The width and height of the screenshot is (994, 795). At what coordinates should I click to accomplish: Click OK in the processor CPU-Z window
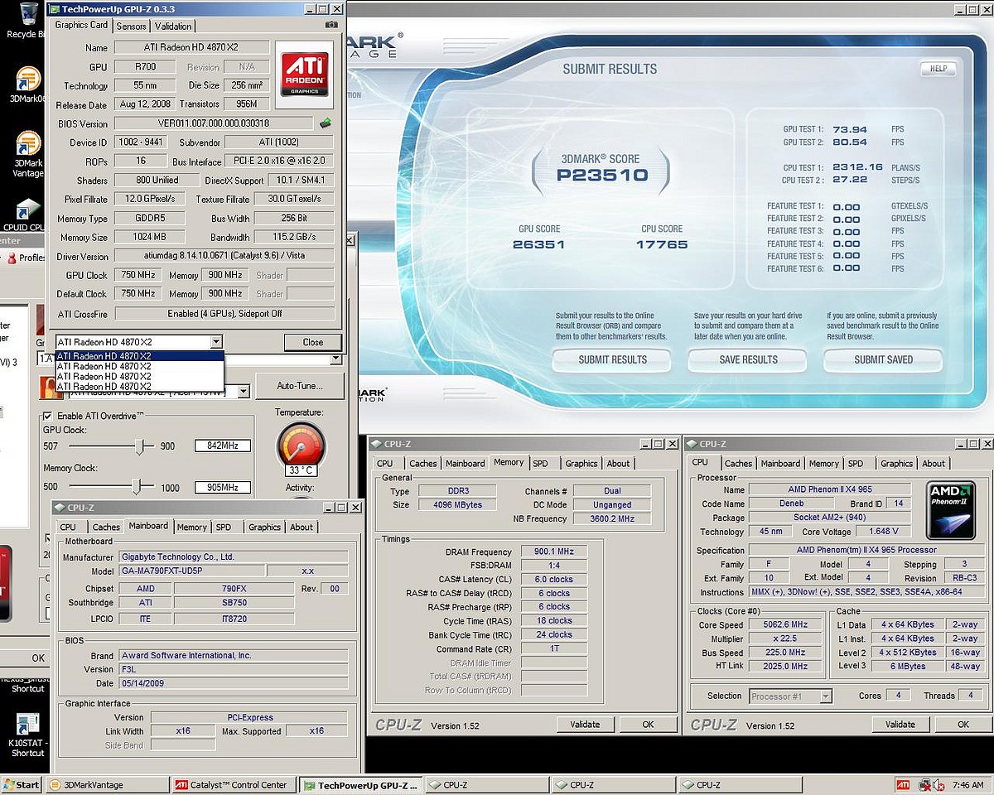coord(963,725)
